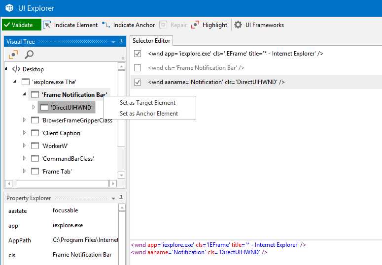Check the 'Frame Notification Bar' selector row
Viewport: 382px width, 265px height.
tap(138, 68)
